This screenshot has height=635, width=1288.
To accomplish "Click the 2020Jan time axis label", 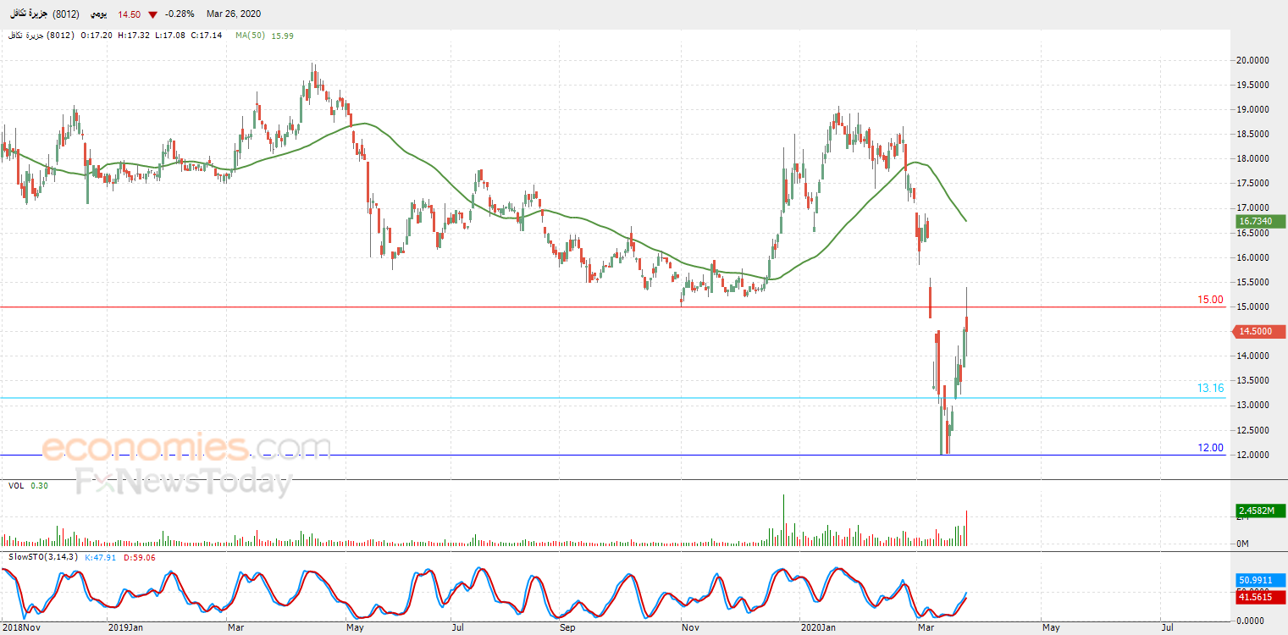I will coord(816,628).
